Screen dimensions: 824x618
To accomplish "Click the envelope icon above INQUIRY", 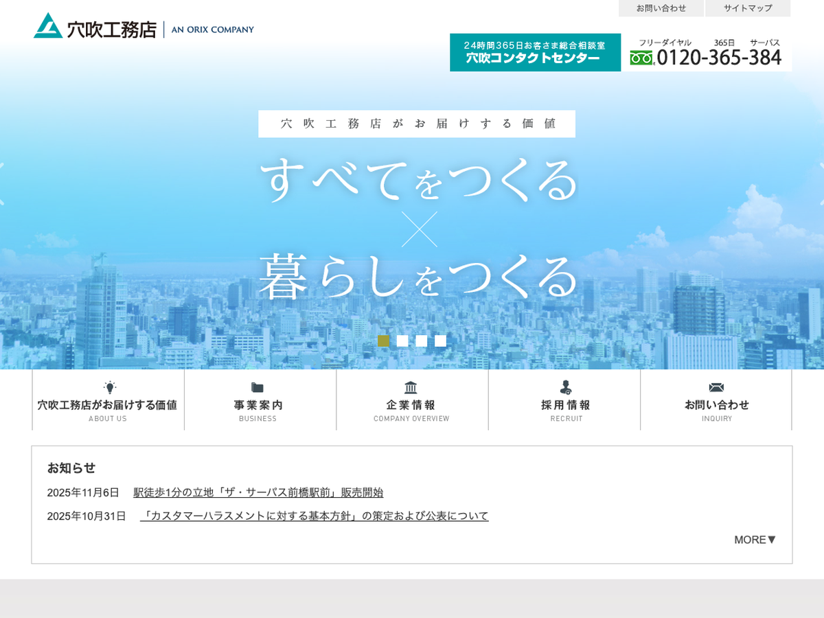I will click(716, 387).
